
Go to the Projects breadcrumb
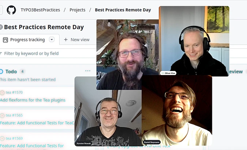pyautogui.click(x=77, y=10)
